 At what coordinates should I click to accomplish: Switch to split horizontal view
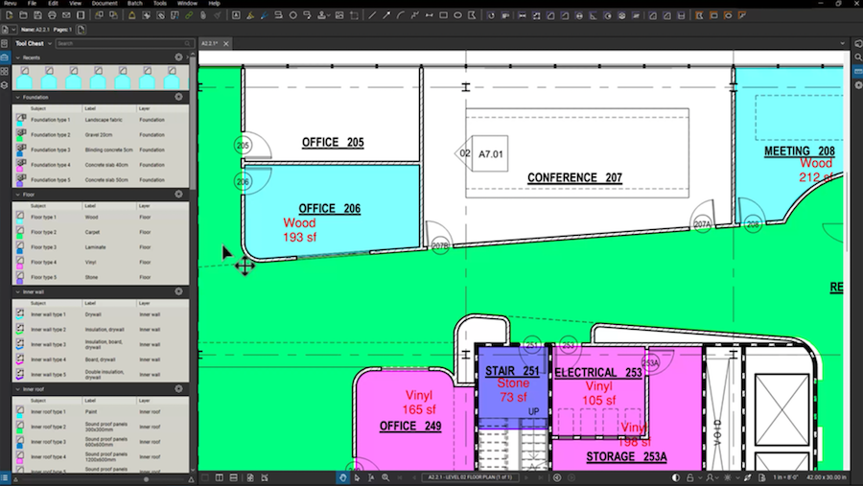[233, 477]
